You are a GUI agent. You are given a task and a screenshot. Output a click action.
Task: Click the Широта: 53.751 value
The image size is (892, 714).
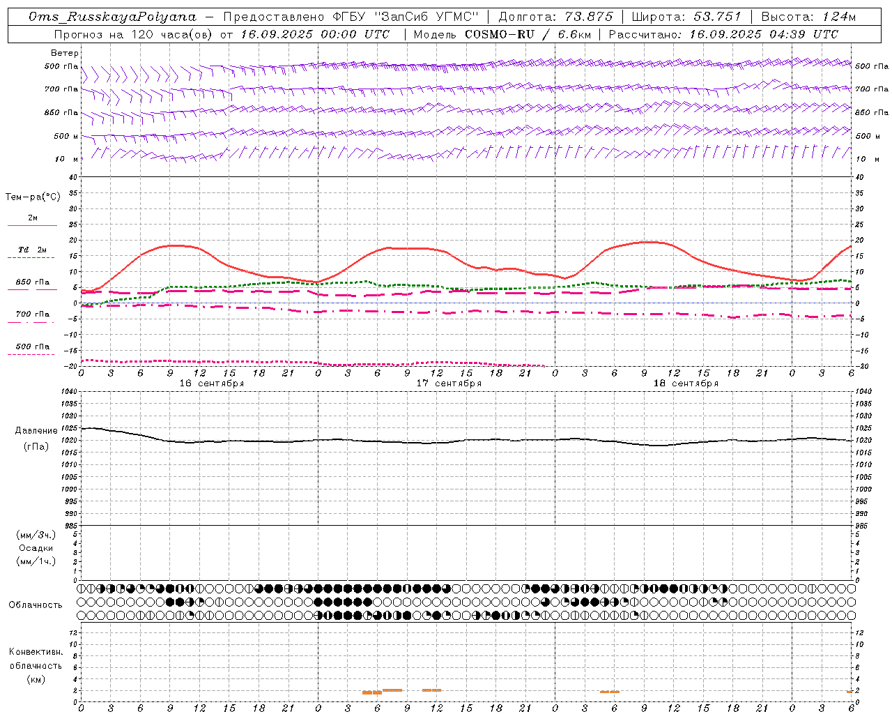[x=686, y=17]
